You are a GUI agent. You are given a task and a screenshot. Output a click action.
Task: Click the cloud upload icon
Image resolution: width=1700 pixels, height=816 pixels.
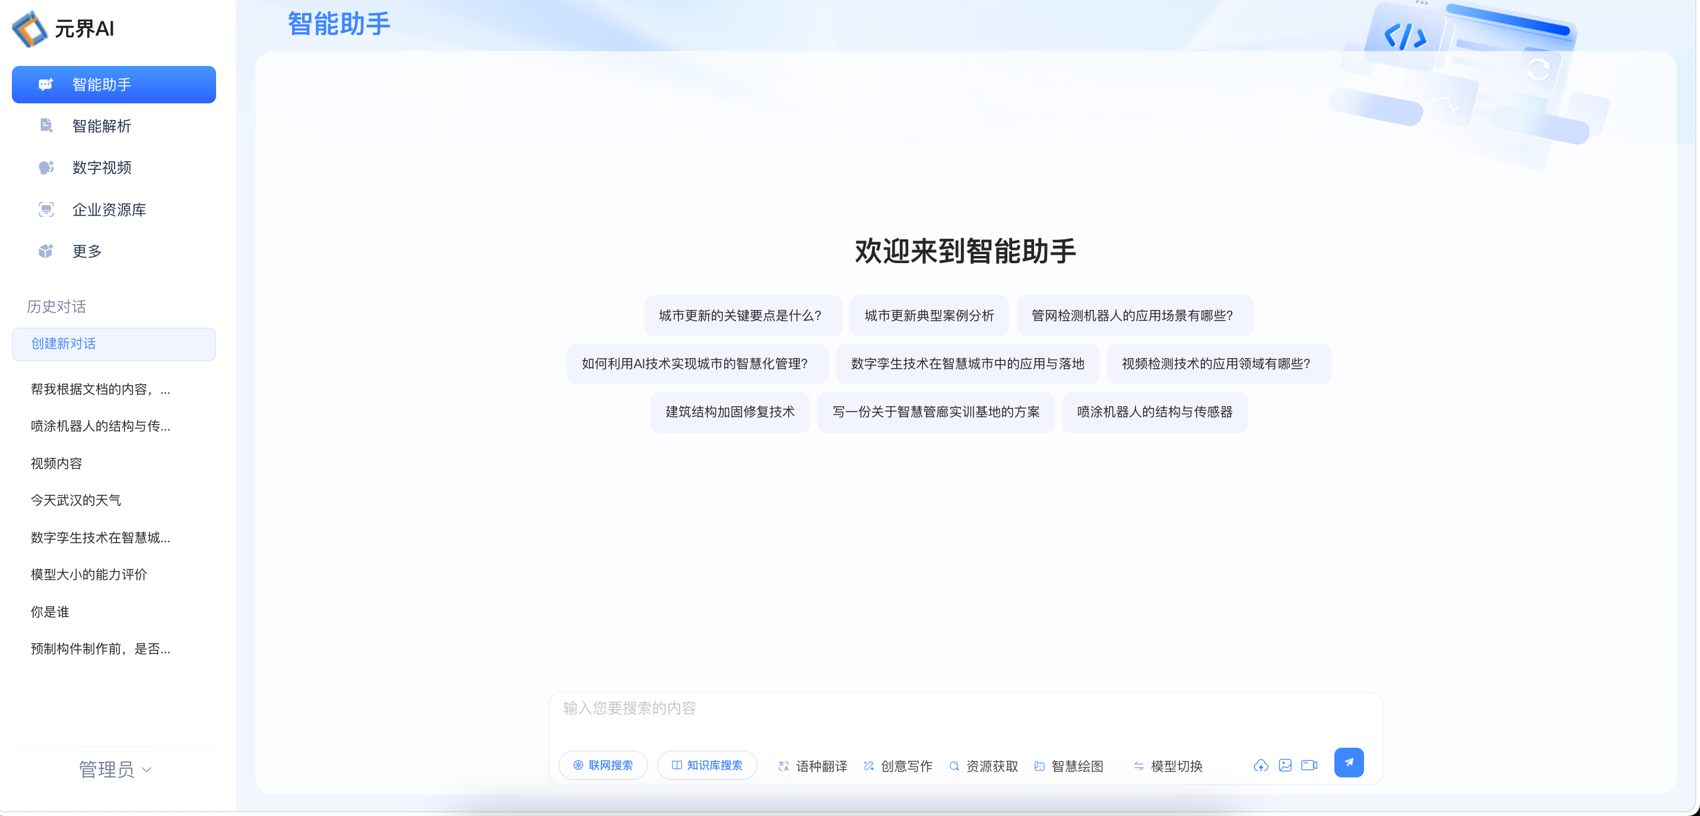[1261, 765]
